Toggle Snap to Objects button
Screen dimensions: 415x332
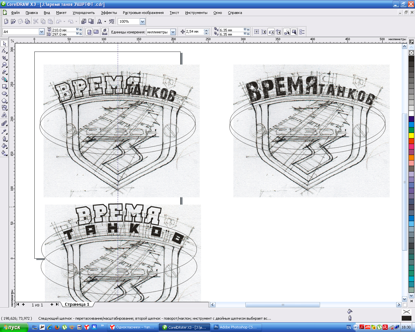[x=271, y=32]
